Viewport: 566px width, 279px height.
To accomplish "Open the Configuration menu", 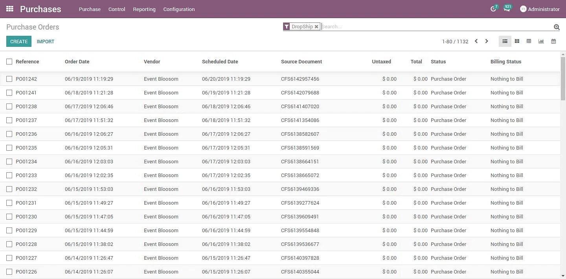I will point(179,9).
